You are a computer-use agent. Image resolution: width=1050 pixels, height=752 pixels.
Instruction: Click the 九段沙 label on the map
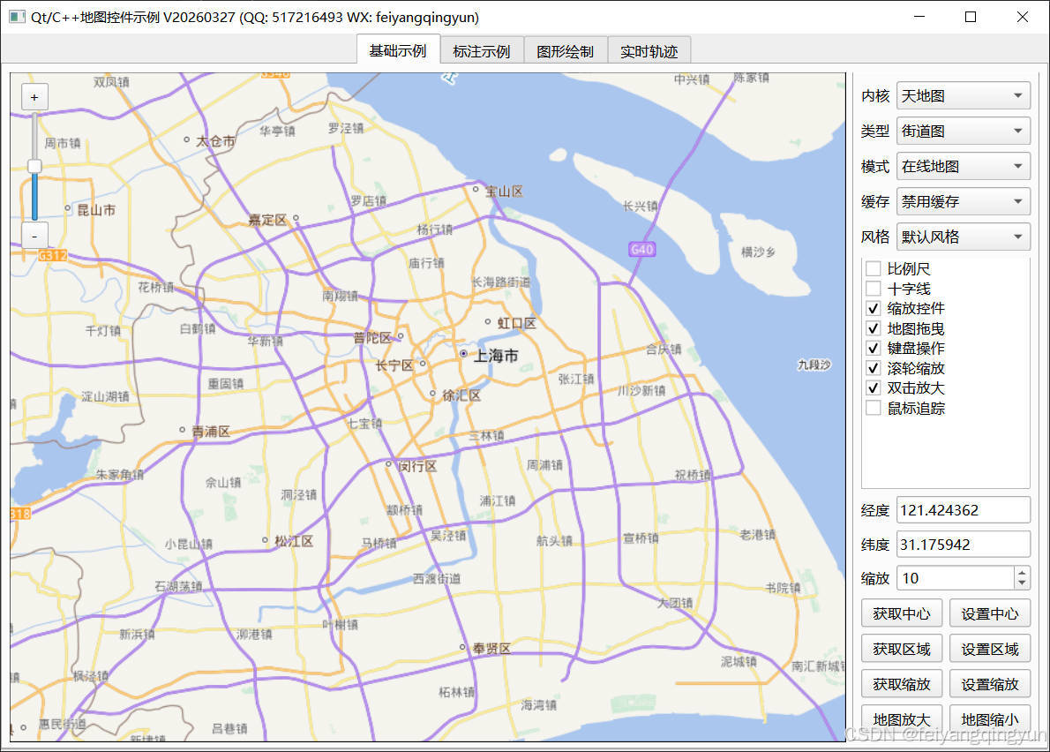pyautogui.click(x=814, y=365)
